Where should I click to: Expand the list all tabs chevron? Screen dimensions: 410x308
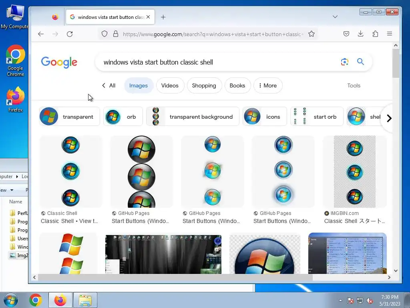pos(335,17)
